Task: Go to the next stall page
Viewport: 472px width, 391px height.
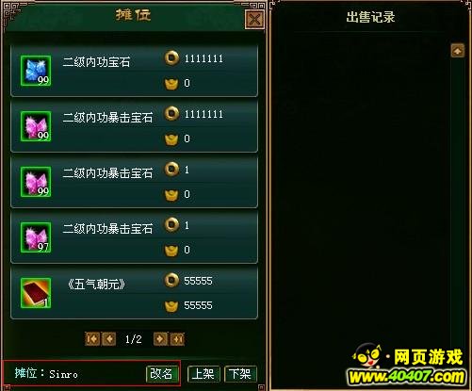Action: pos(160,339)
